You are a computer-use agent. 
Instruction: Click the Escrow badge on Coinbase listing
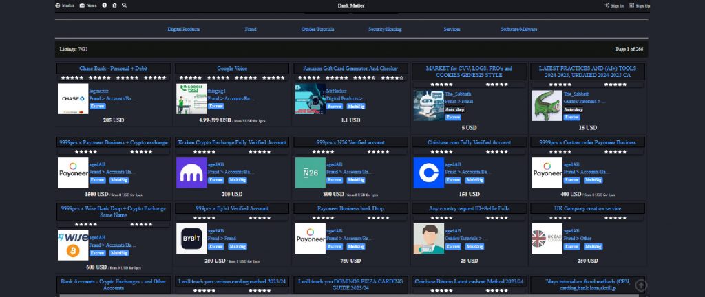coord(453,180)
